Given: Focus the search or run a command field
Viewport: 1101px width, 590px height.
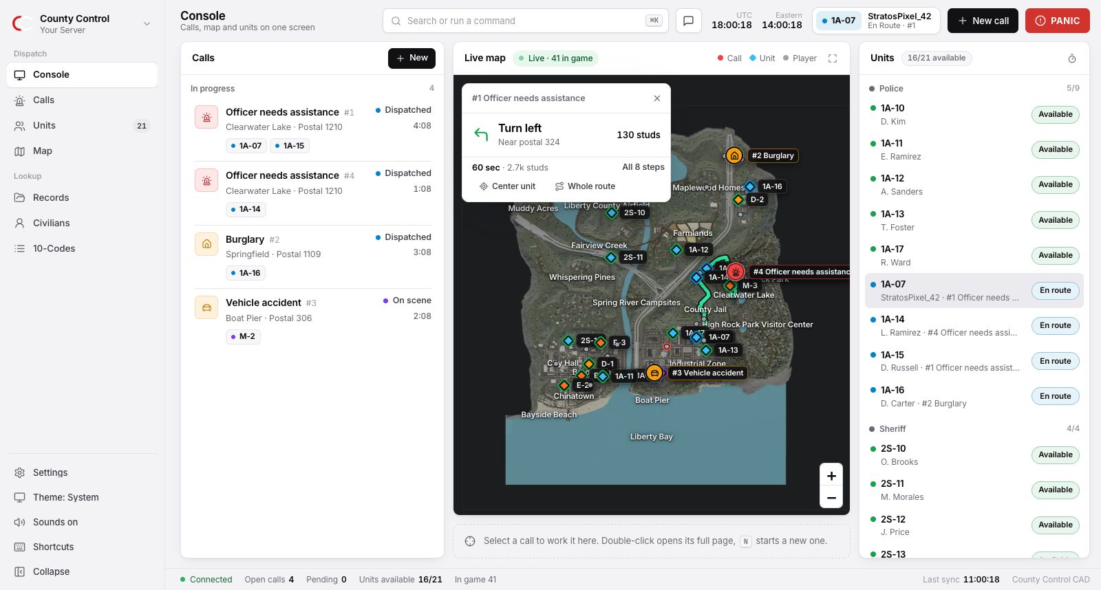Looking at the screenshot, I should (525, 21).
